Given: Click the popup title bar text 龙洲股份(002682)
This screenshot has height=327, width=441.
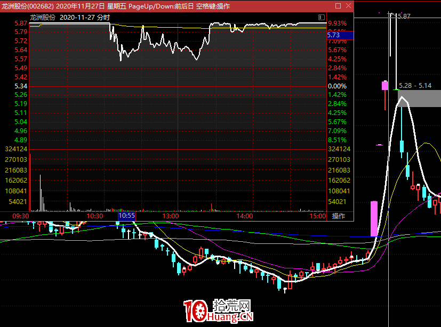Looking at the screenshot, I should point(28,6).
